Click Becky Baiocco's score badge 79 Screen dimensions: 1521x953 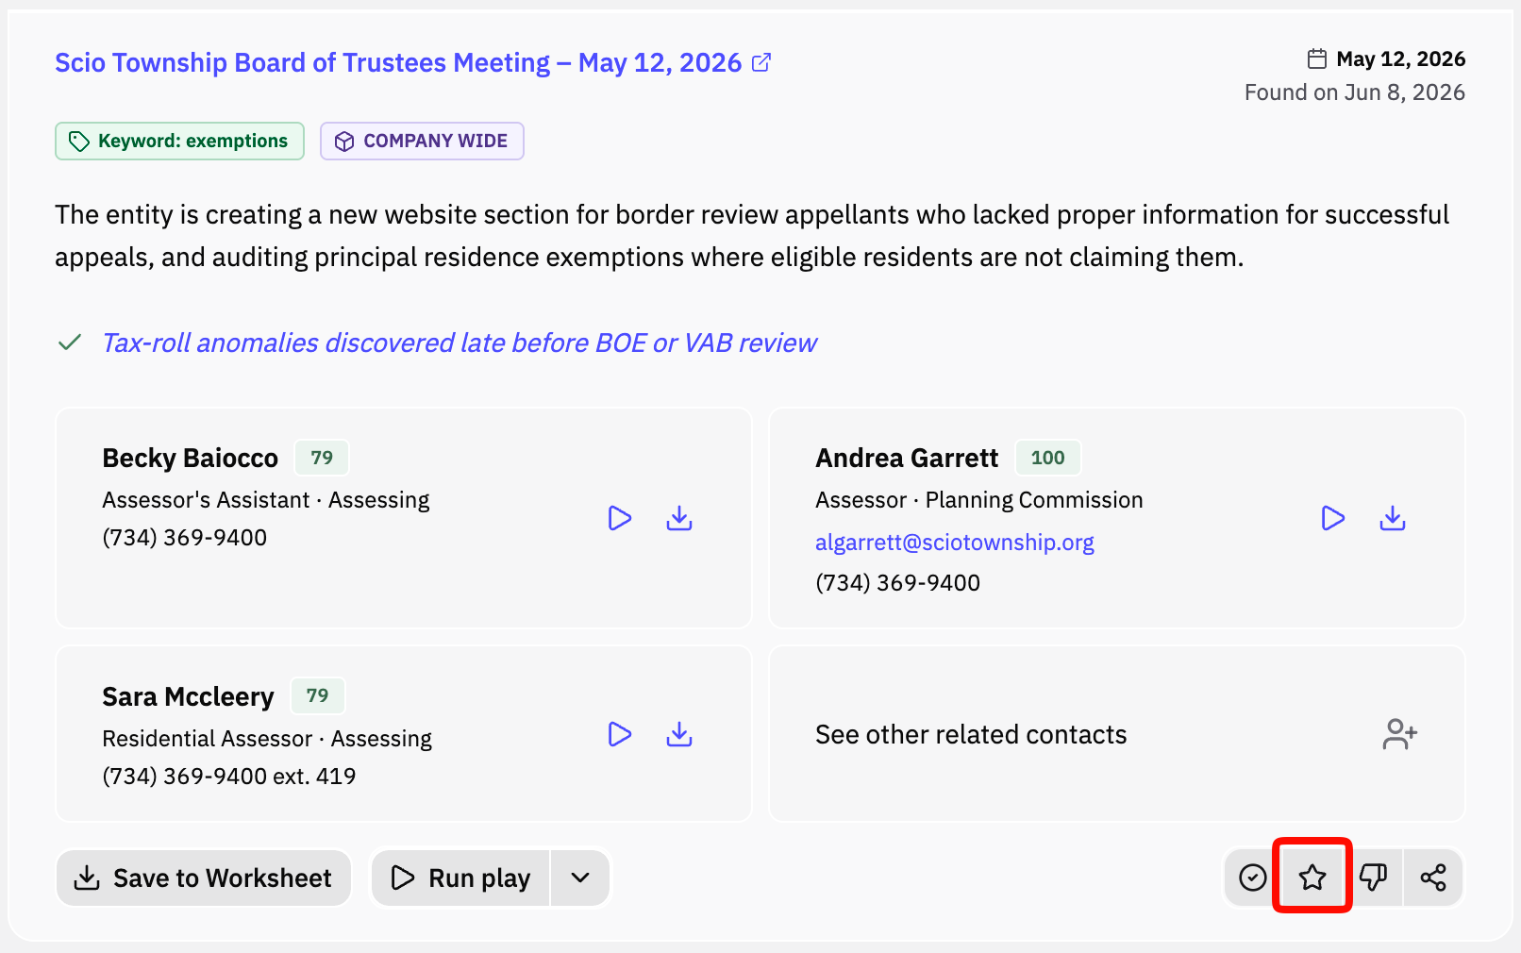[322, 458]
